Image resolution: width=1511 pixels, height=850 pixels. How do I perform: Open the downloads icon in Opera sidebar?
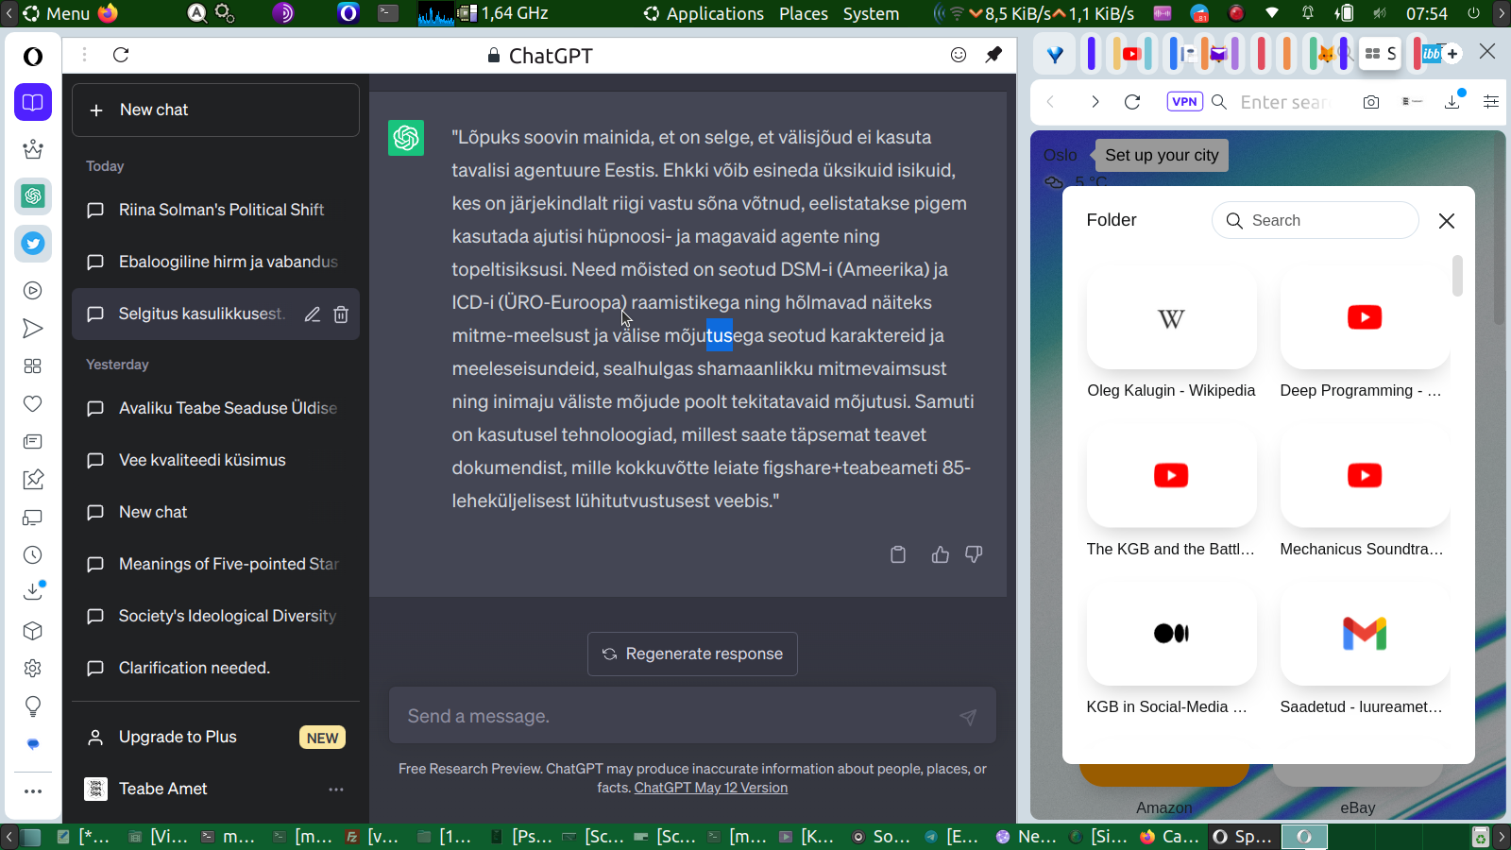(33, 592)
